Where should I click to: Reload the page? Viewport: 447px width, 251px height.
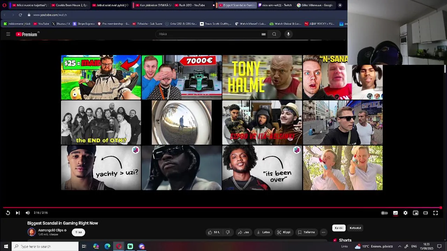click(20, 15)
